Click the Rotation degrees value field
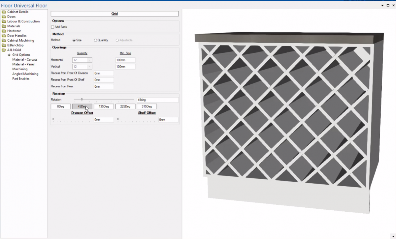 pos(158,100)
